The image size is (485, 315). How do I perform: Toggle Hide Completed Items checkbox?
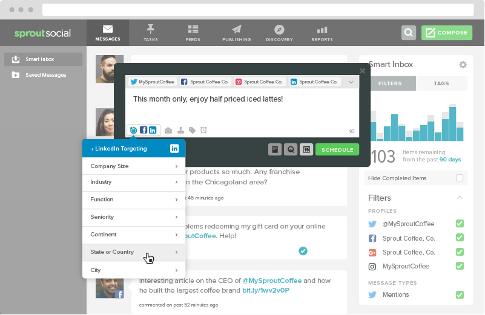click(460, 178)
